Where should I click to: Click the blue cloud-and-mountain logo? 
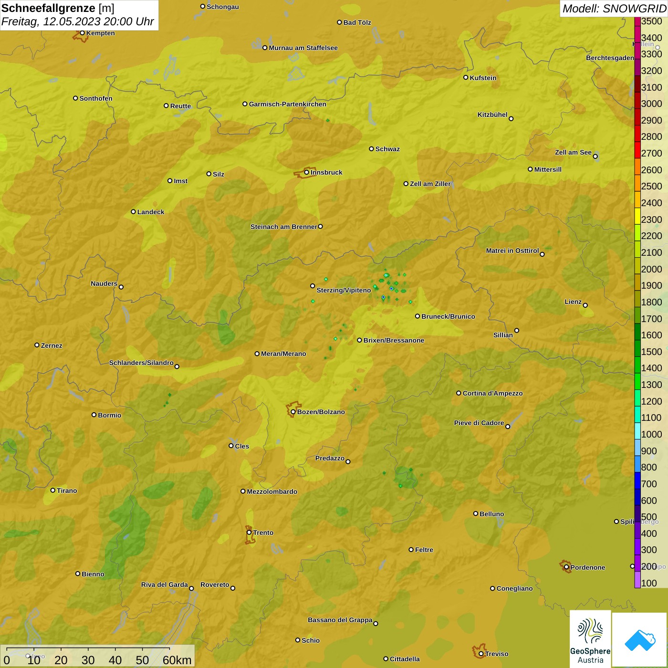point(640,640)
